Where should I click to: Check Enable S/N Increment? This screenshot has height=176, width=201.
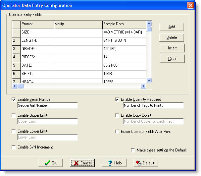coord(14,147)
